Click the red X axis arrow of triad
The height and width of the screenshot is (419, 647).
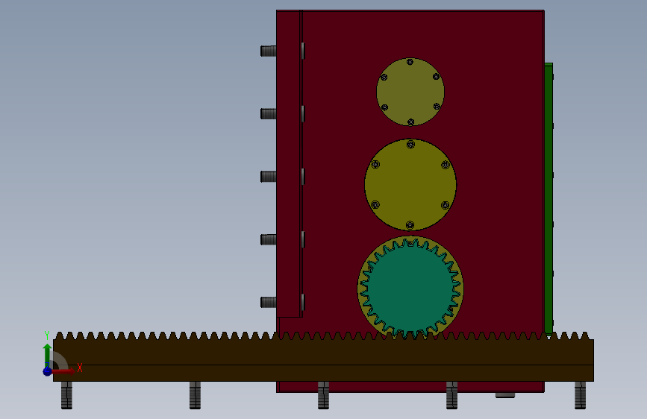click(x=64, y=371)
